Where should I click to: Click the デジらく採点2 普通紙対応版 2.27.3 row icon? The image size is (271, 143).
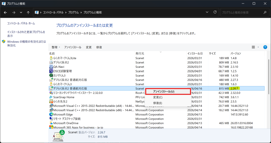click(x=51, y=80)
